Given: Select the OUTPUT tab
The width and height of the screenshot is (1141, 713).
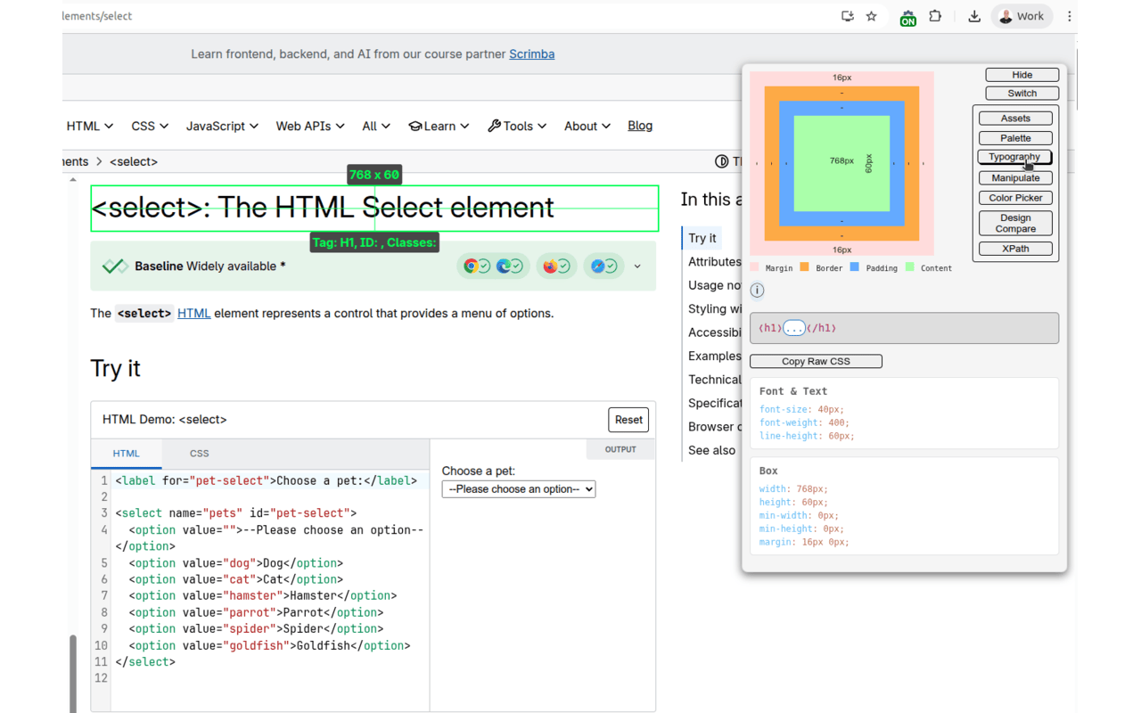Looking at the screenshot, I should coord(620,449).
